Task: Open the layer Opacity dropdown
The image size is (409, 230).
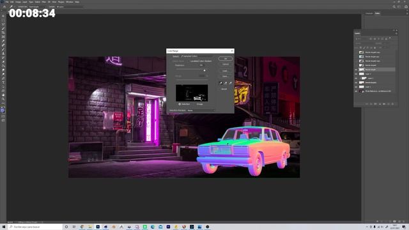Action: pos(385,43)
